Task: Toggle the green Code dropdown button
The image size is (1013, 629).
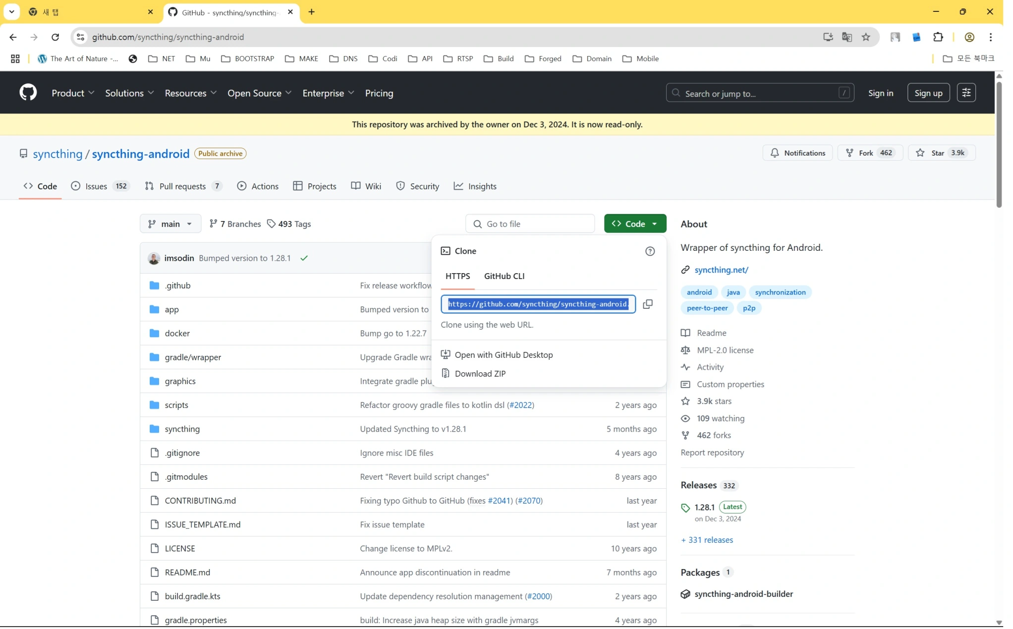Action: click(634, 224)
